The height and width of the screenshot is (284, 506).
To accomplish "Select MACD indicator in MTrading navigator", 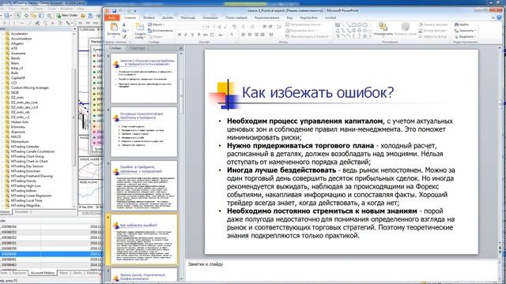I will (16, 136).
